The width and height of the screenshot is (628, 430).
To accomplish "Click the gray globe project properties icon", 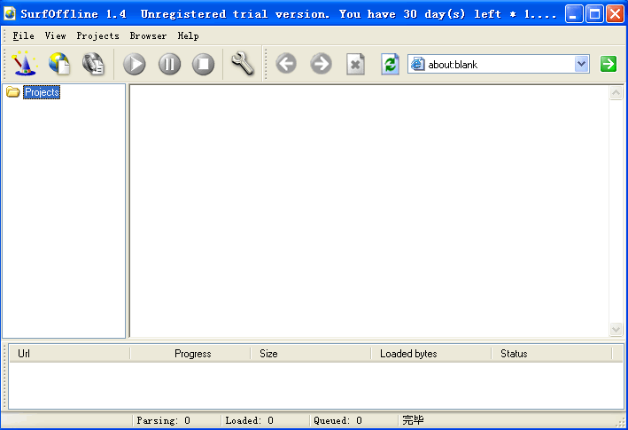I will pos(93,64).
